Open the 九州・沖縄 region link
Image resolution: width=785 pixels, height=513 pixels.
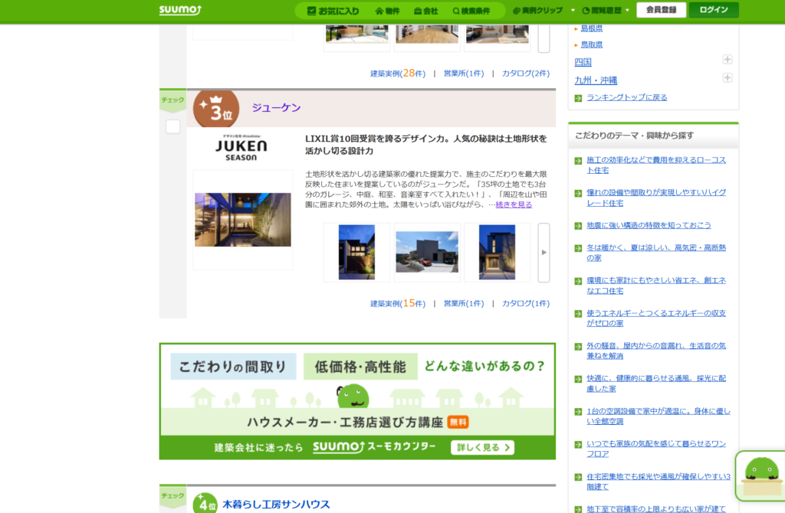pyautogui.click(x=596, y=80)
